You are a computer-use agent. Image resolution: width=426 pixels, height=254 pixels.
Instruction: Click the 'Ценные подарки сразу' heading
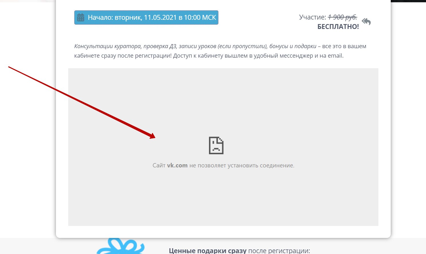[208, 251]
